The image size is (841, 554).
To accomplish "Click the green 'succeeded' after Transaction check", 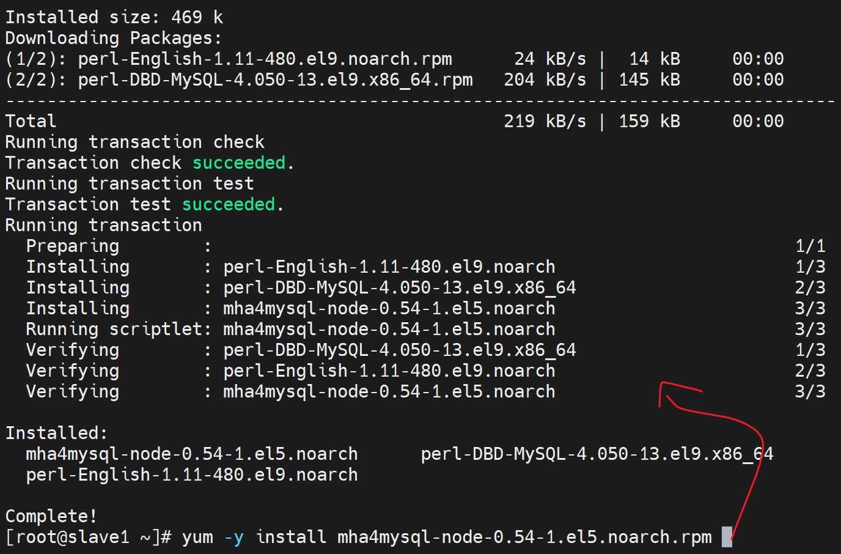I will click(x=239, y=163).
